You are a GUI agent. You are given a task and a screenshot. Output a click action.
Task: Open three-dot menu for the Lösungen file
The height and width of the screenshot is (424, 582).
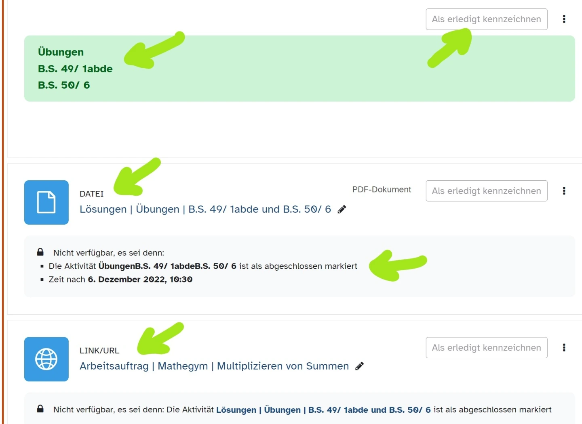(x=564, y=191)
